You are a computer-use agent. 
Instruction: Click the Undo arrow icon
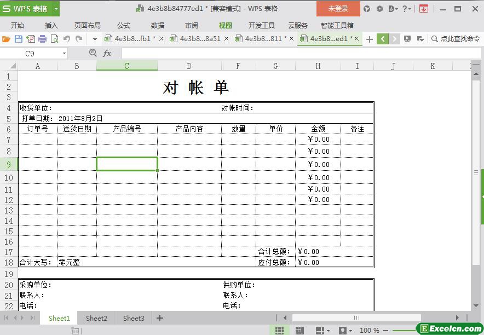point(67,39)
